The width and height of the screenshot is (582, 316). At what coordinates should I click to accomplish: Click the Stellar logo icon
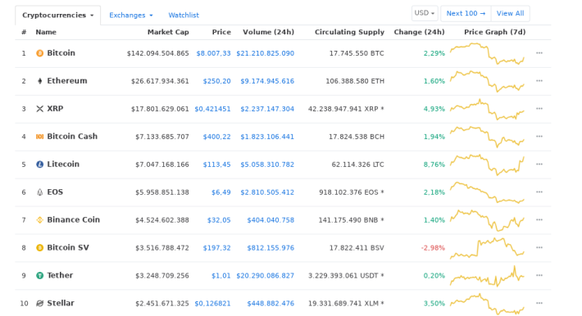39,304
